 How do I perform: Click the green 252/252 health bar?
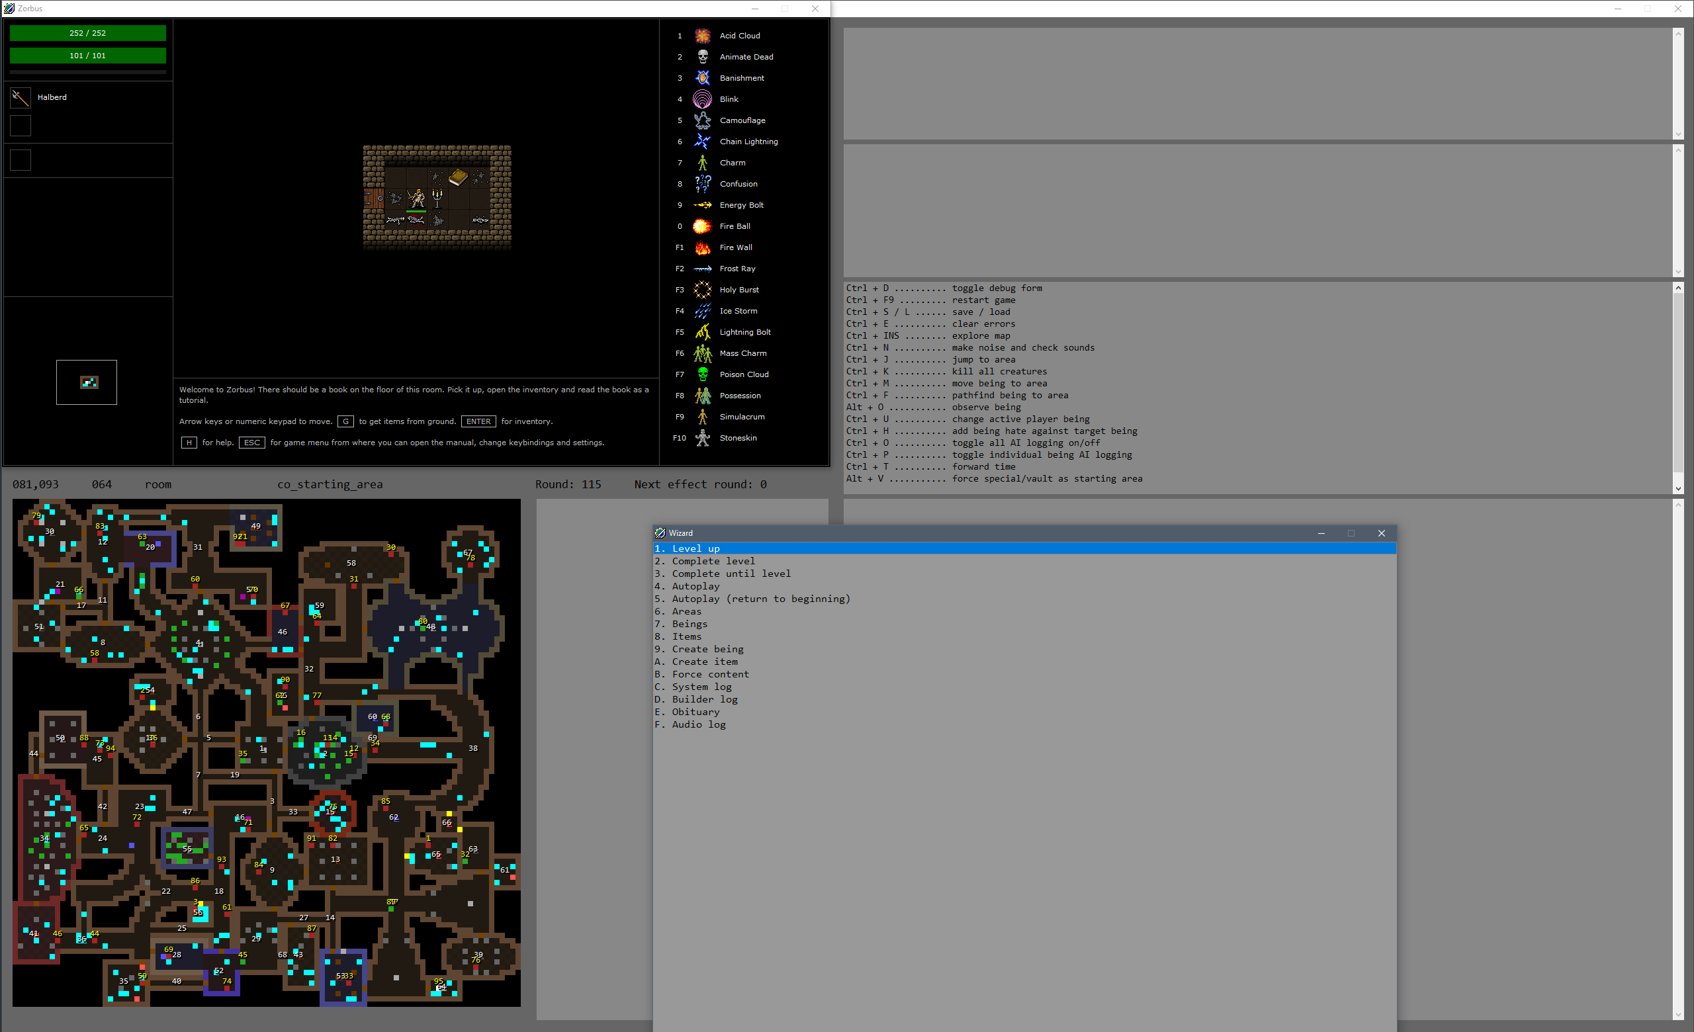coord(87,33)
